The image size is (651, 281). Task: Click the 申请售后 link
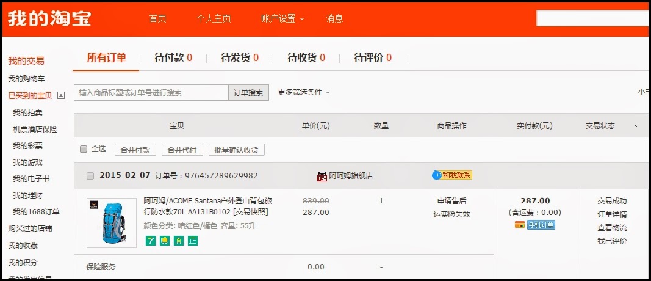coord(451,201)
